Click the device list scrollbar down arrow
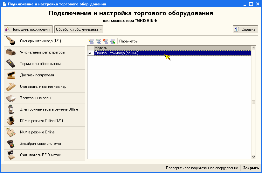This screenshot has width=262, height=173. pyautogui.click(x=253, y=157)
